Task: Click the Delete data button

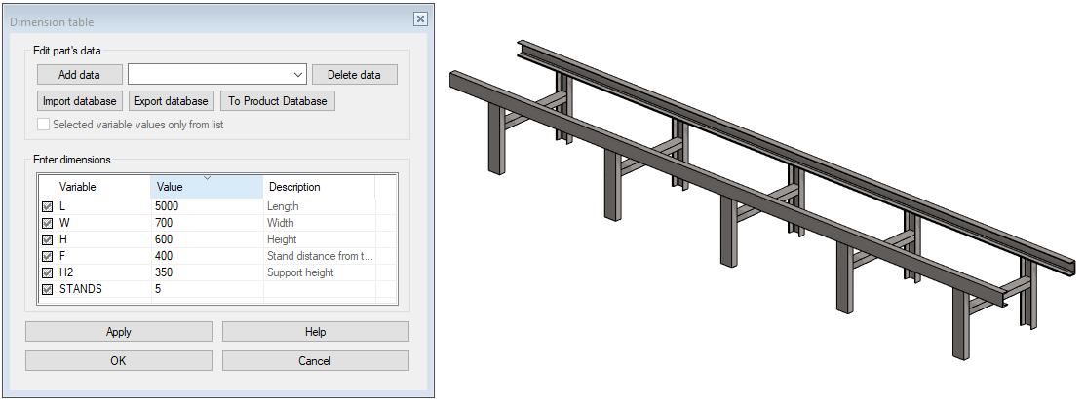Action: pos(355,75)
